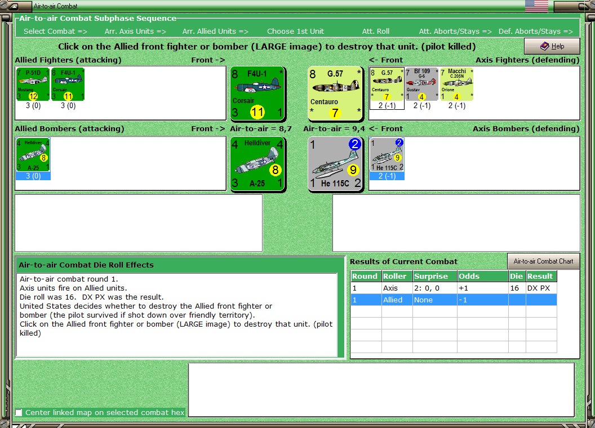
Task: Click the Roller column header
Action: click(x=397, y=276)
